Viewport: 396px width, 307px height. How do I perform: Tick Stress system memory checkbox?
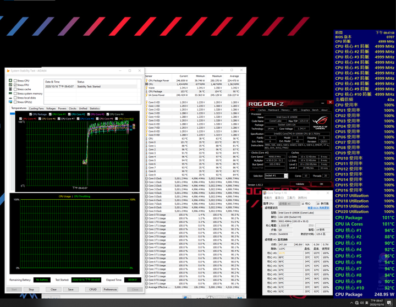point(15,94)
